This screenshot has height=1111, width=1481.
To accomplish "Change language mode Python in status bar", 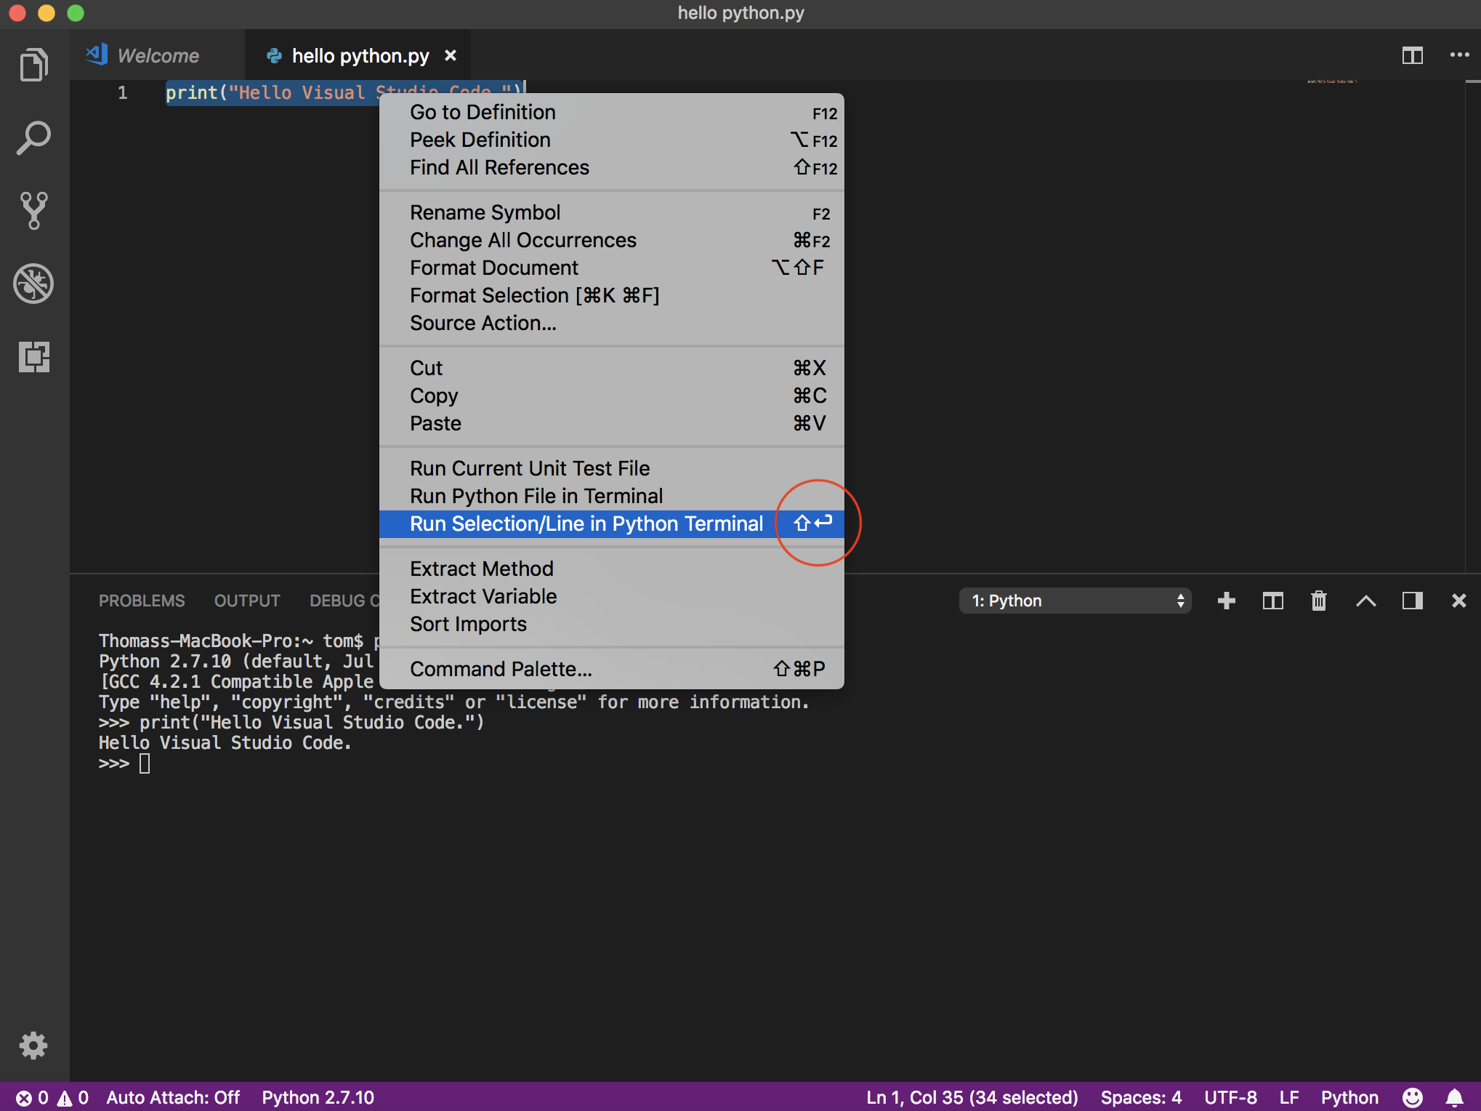I will pos(1349,1097).
